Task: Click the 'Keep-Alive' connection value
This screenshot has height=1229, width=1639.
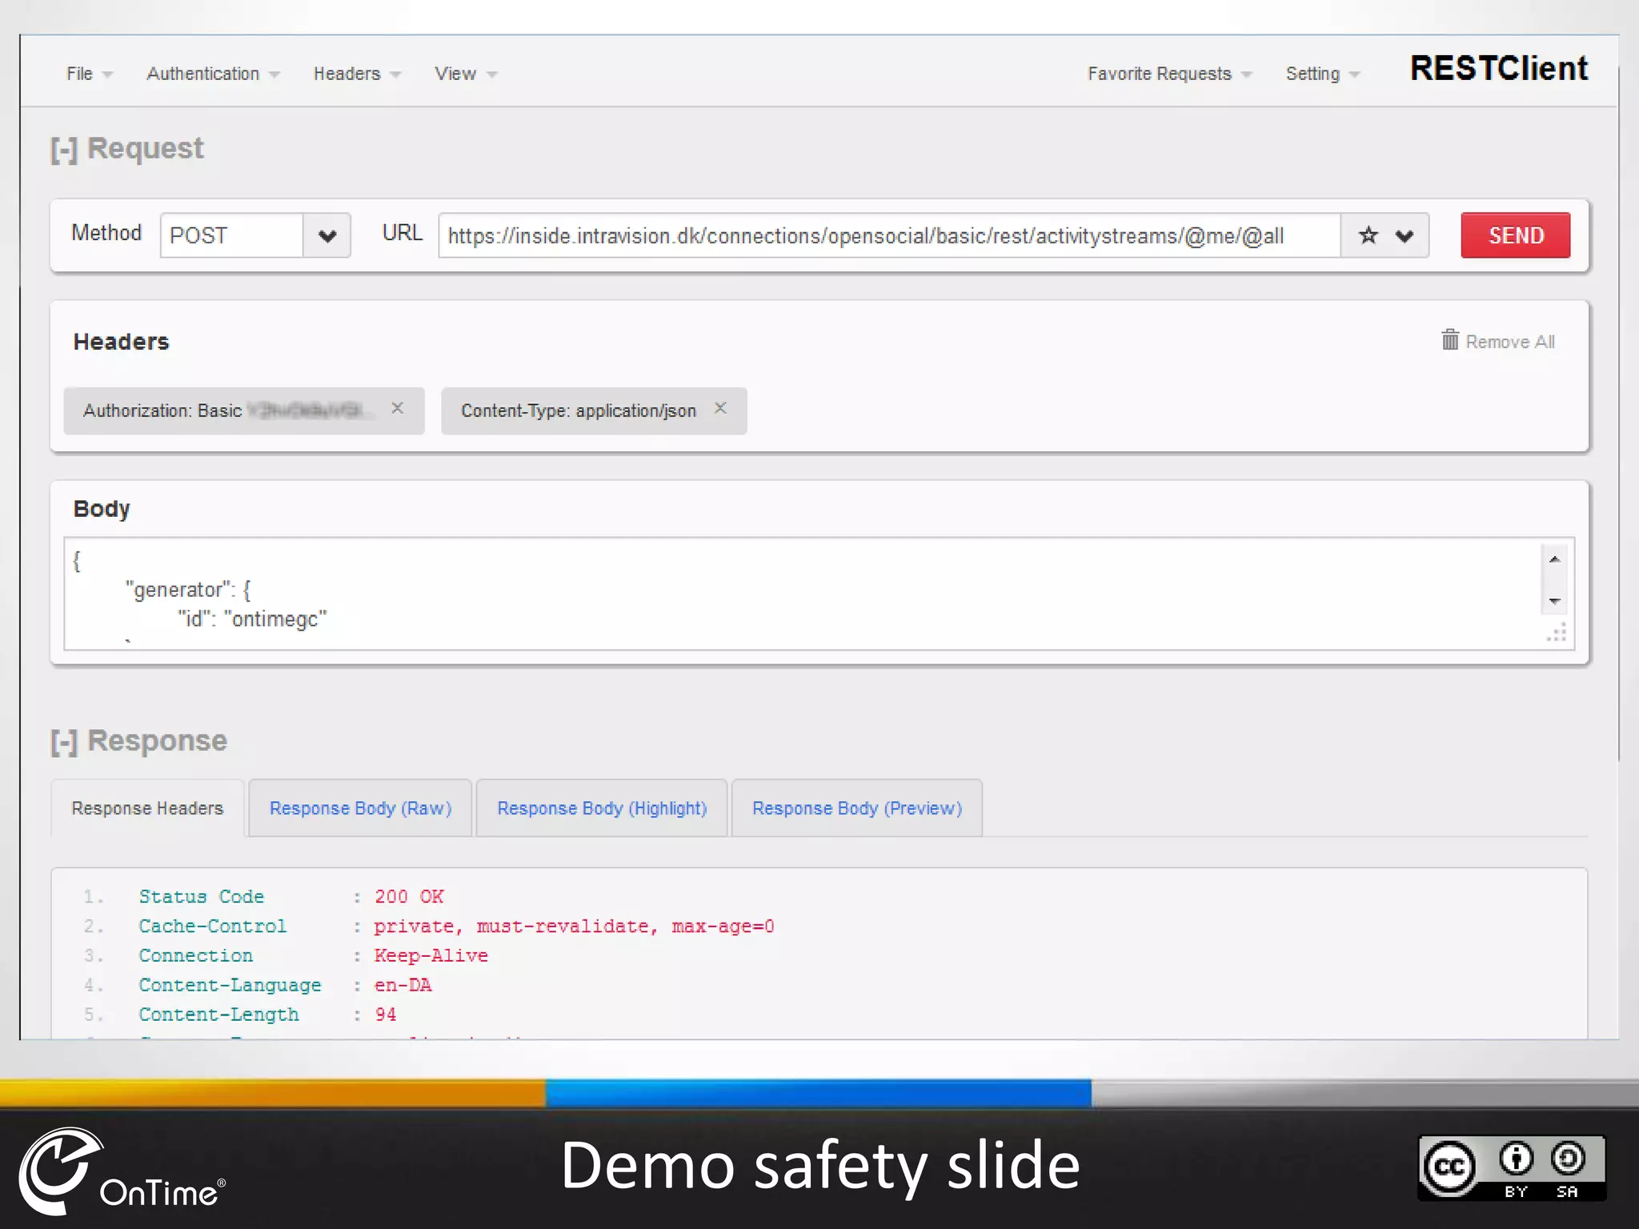Action: tap(431, 956)
